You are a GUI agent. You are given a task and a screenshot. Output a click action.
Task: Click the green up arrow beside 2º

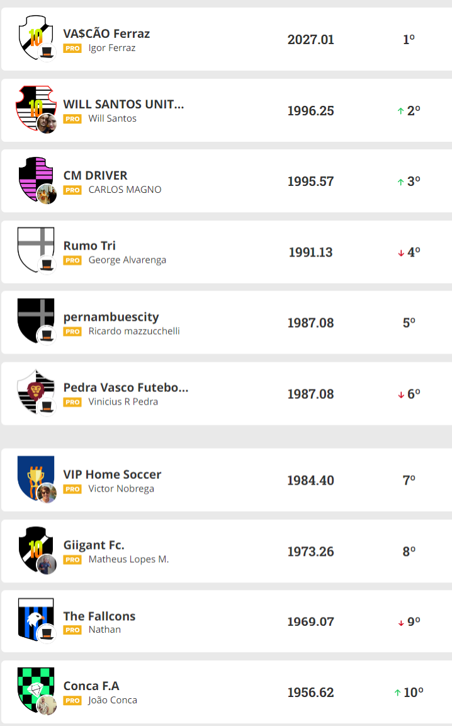(400, 111)
